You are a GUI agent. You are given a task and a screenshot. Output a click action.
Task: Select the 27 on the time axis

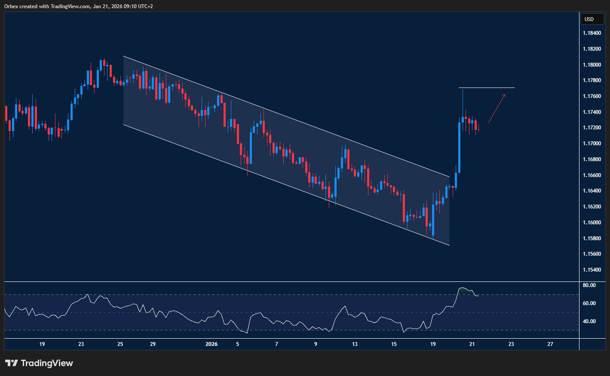550,344
